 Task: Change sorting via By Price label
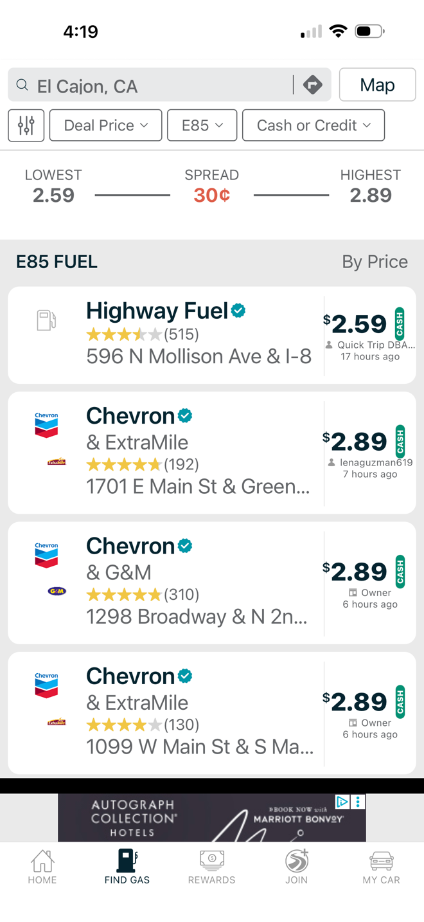click(x=375, y=262)
